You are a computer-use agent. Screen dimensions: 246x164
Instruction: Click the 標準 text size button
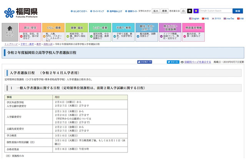[x=165, y=11]
